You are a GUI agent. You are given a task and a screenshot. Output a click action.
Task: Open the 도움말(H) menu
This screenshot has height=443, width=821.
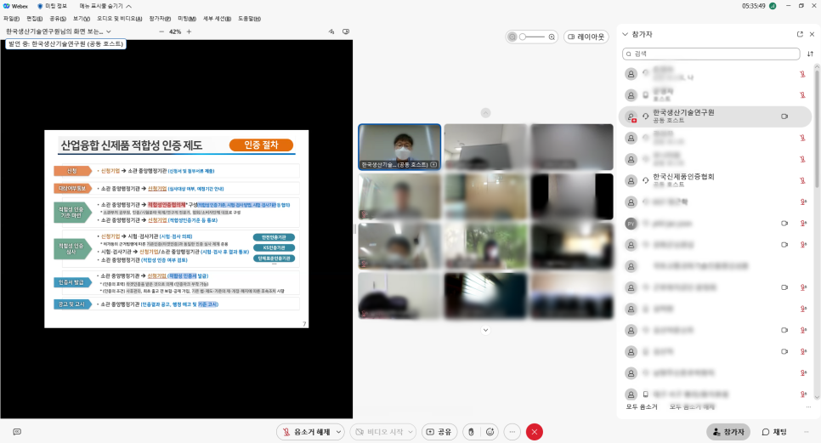(249, 19)
